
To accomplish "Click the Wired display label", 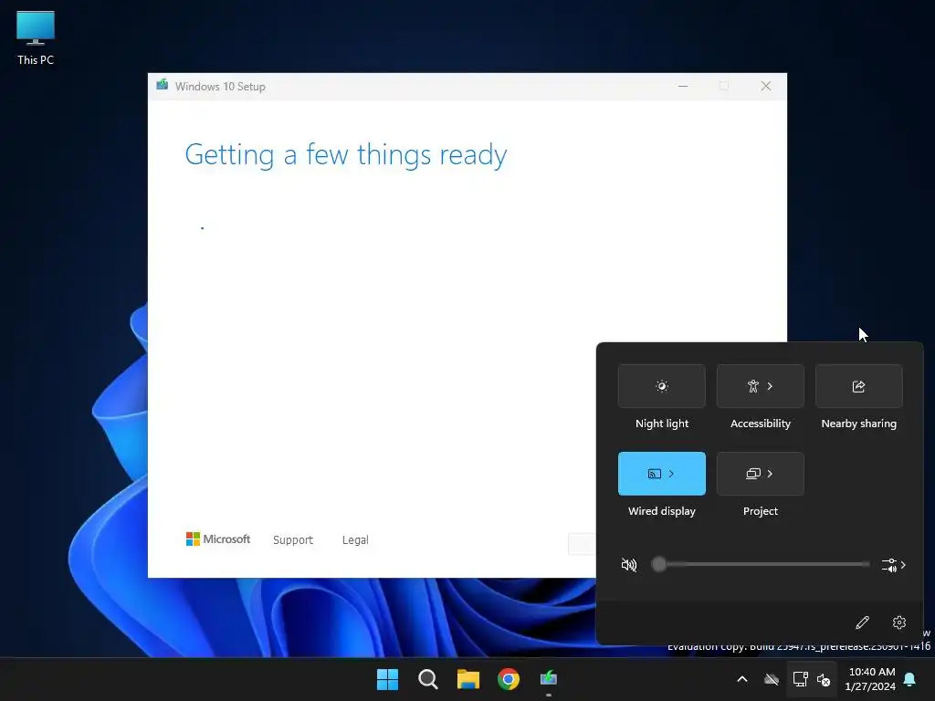I will coord(661,511).
